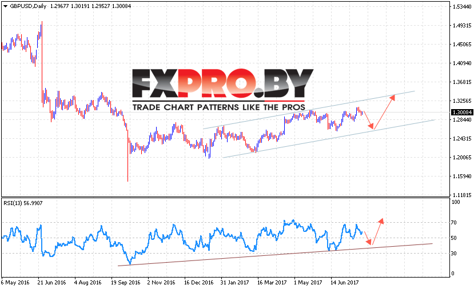Select the 16 Dec 2016 date label

click(x=198, y=283)
